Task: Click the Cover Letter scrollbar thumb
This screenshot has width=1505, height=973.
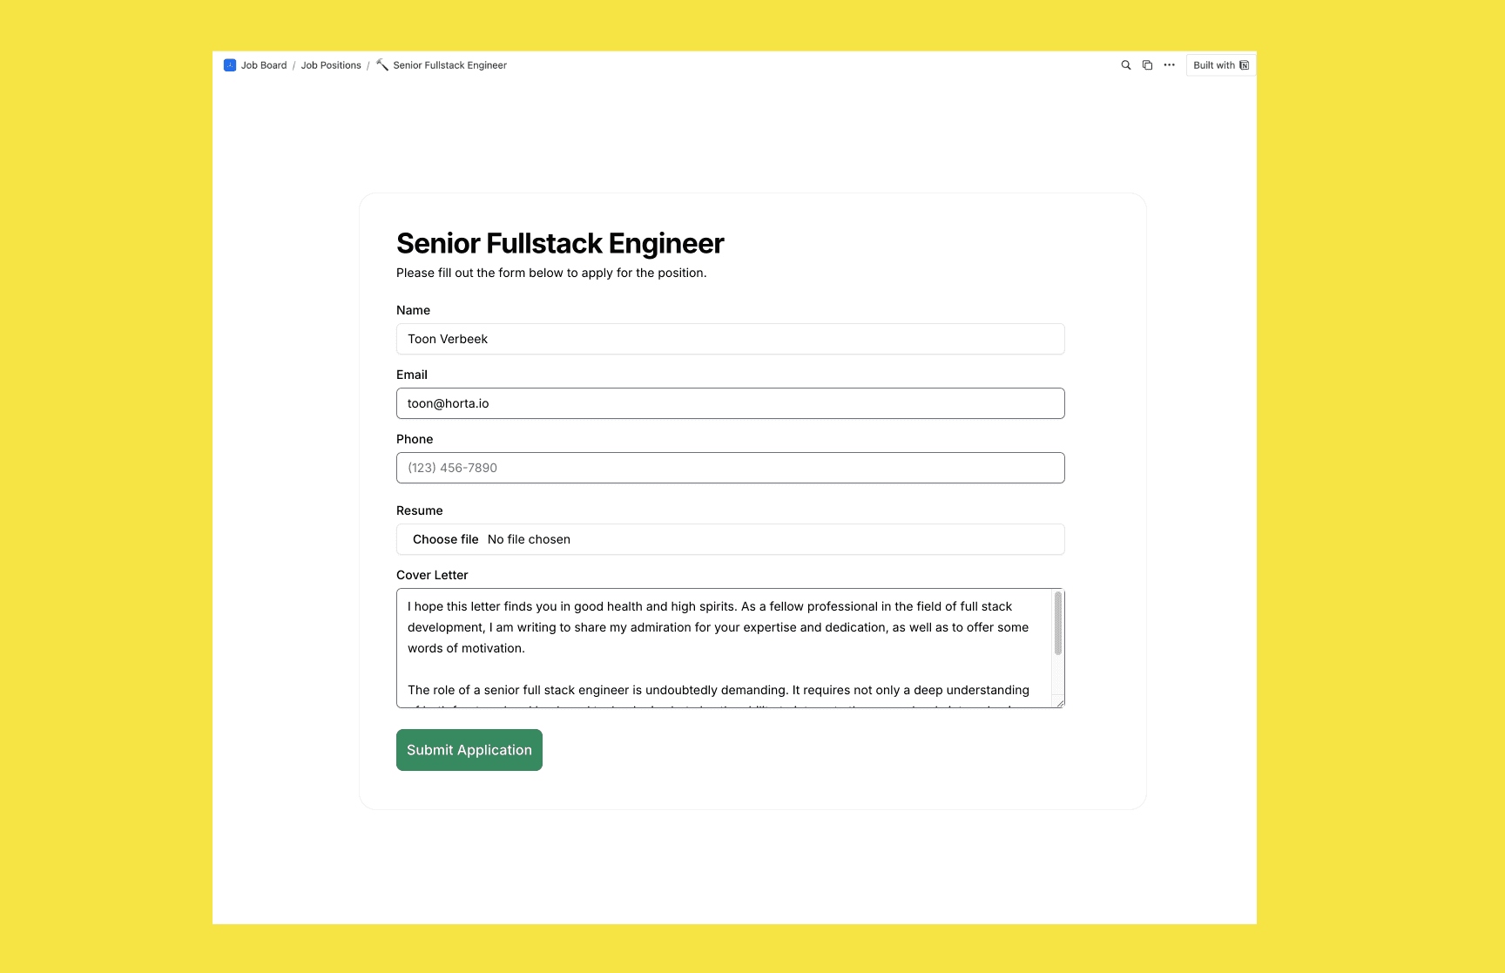Action: 1058,623
